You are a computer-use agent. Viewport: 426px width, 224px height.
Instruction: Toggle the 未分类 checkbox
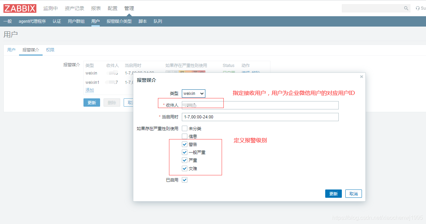tap(185, 128)
